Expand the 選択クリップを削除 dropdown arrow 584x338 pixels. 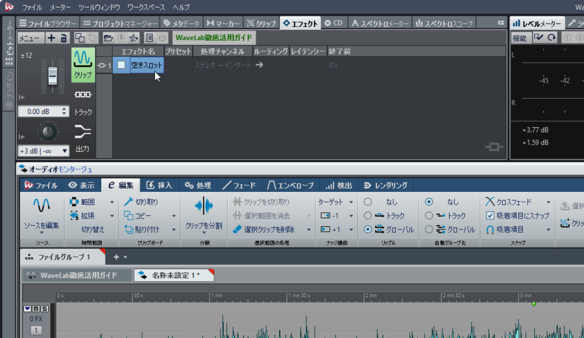[309, 230]
